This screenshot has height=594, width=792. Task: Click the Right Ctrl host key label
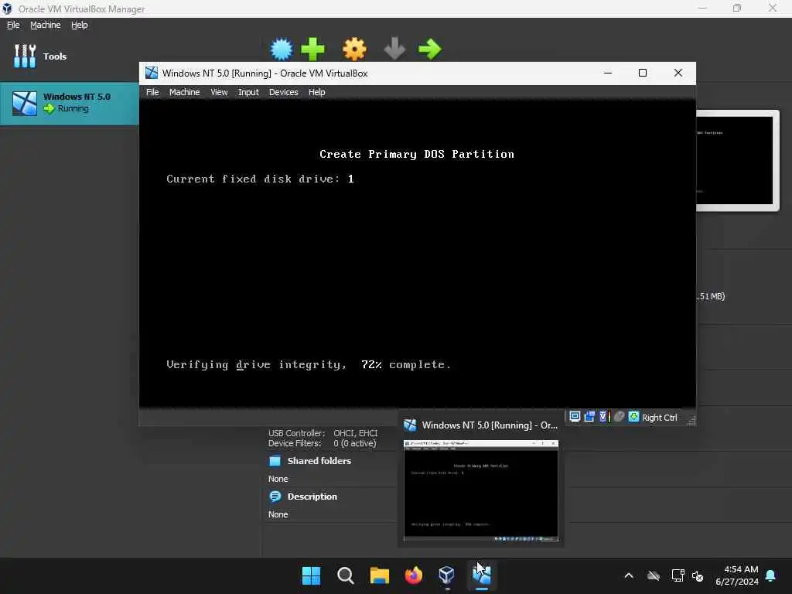(659, 418)
